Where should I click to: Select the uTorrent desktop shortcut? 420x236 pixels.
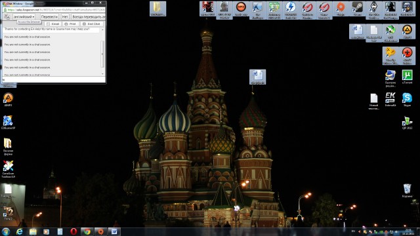click(x=407, y=77)
